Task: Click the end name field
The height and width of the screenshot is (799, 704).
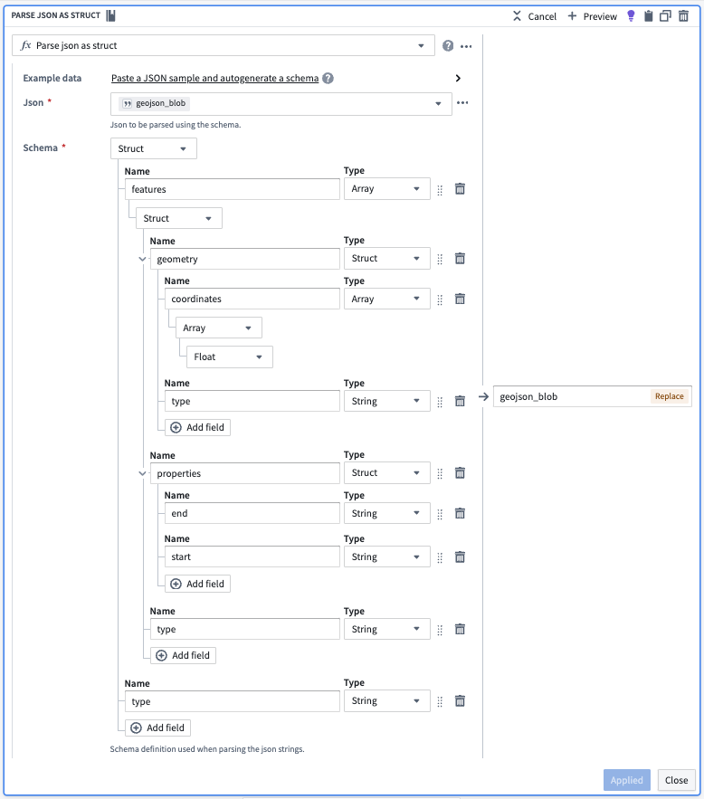Action: (x=252, y=513)
